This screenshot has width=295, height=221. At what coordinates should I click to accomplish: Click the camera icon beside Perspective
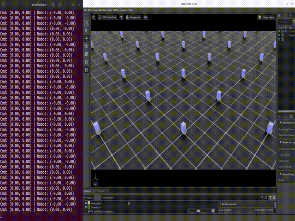coord(122,17)
